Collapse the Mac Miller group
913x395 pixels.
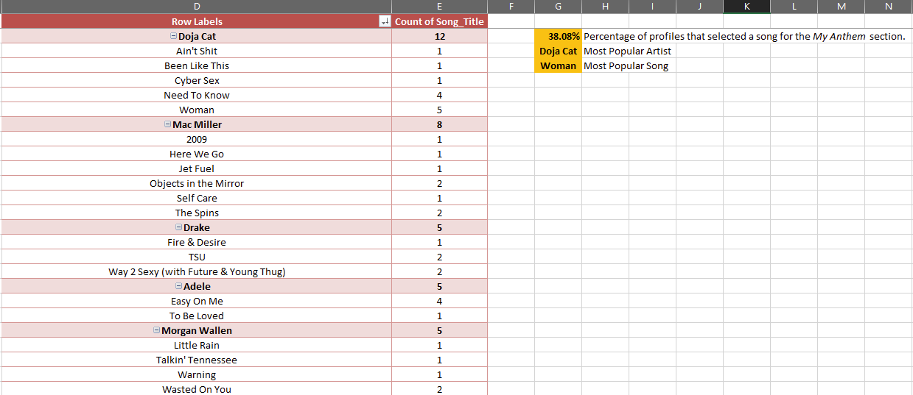click(167, 124)
